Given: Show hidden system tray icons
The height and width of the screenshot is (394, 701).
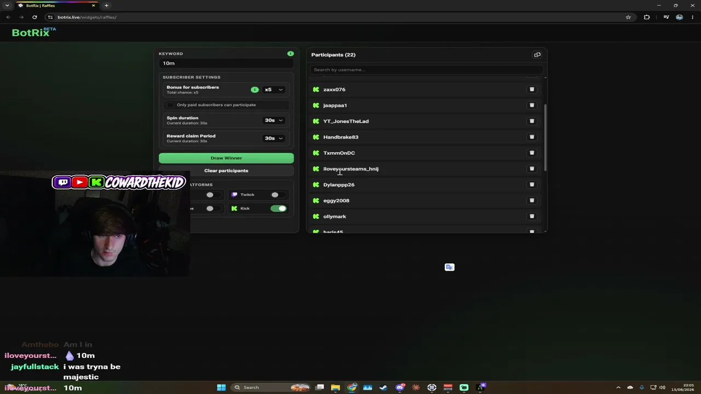Looking at the screenshot, I should [x=618, y=387].
